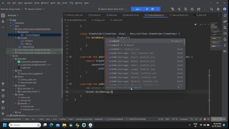This screenshot has height=129, width=229.
Task: Open File Explorer from taskbar
Action: (x=64, y=125)
